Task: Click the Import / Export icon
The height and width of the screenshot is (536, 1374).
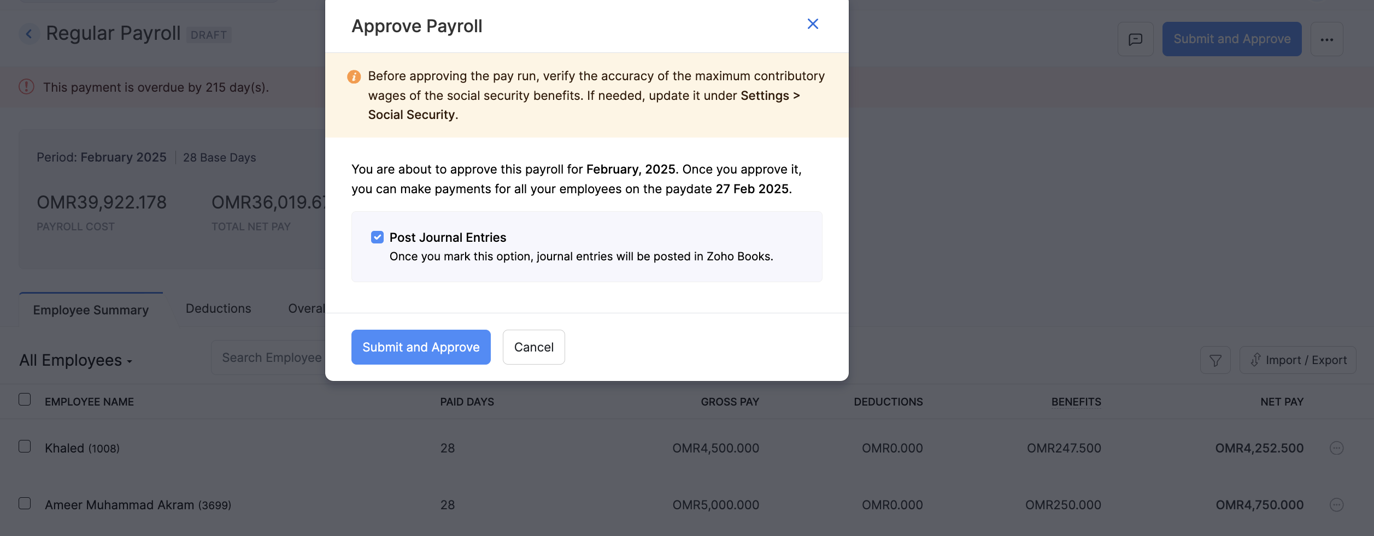Action: tap(1297, 360)
